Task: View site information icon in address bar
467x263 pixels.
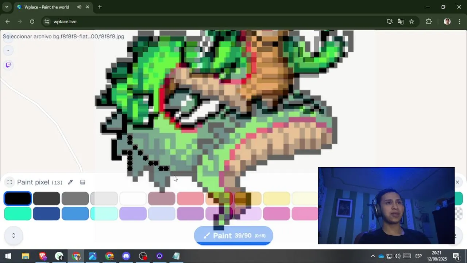Action: (x=47, y=22)
